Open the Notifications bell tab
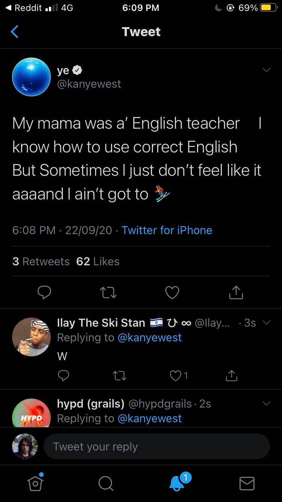 coord(177,483)
